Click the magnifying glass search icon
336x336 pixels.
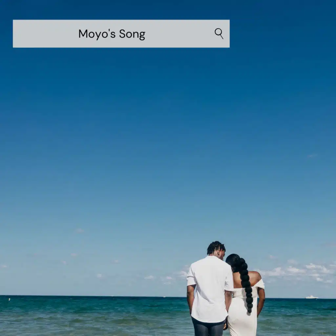pos(219,33)
